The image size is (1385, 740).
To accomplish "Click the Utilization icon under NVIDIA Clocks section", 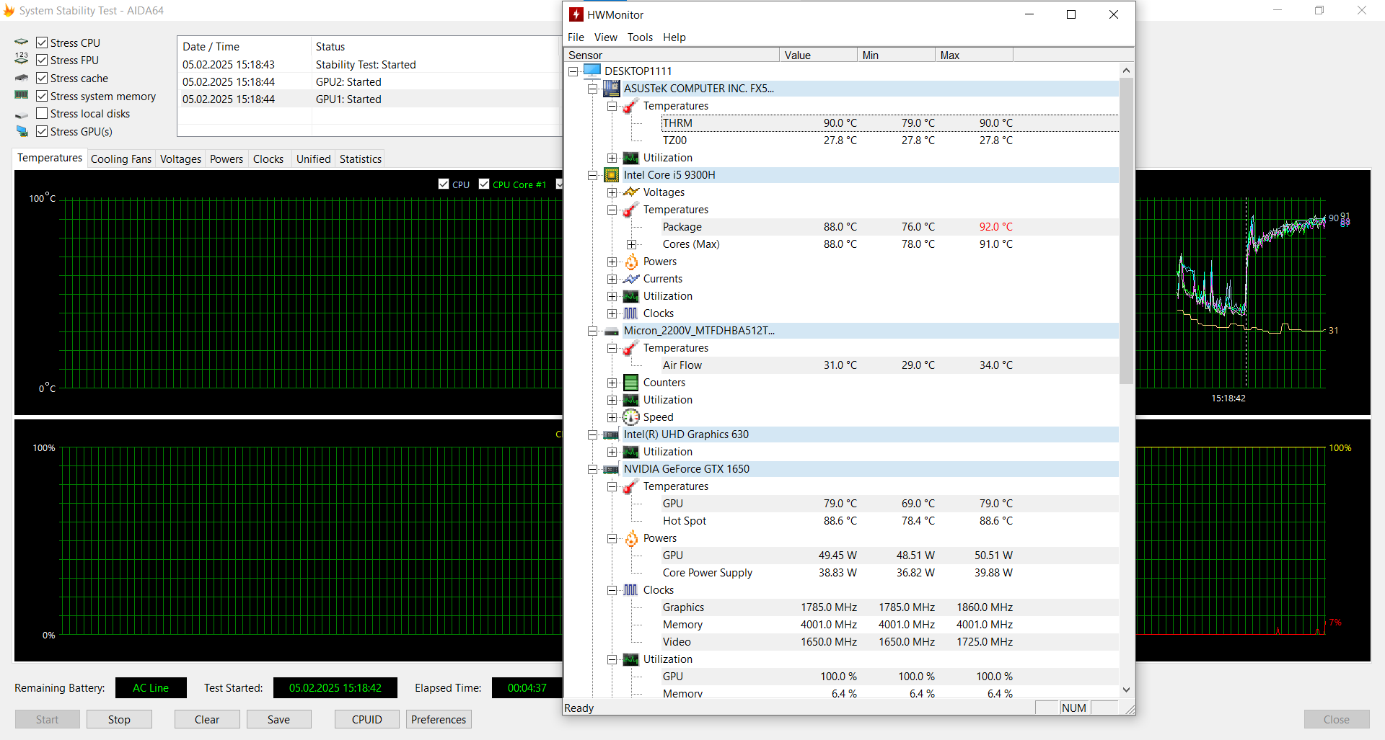I will point(630,659).
